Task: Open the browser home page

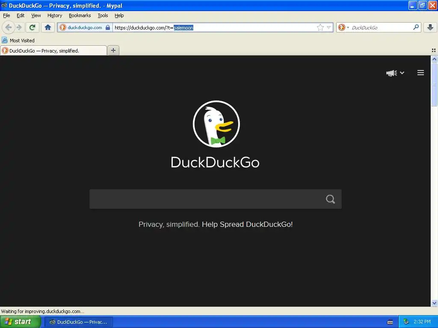Action: (48, 27)
